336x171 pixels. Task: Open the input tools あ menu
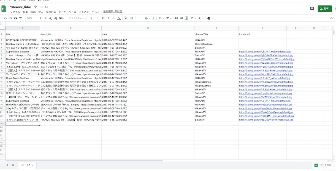pos(210,18)
